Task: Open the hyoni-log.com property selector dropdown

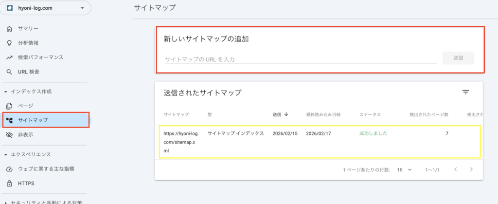Action: 45,8
